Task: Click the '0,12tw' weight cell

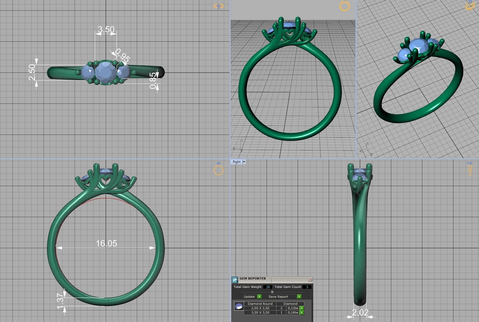Action: [293, 308]
